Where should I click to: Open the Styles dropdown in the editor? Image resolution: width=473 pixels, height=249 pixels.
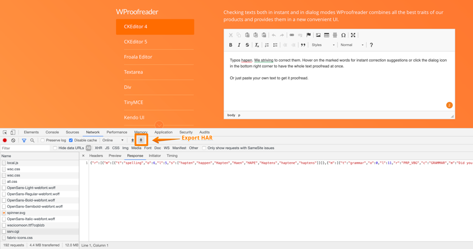coord(323,45)
